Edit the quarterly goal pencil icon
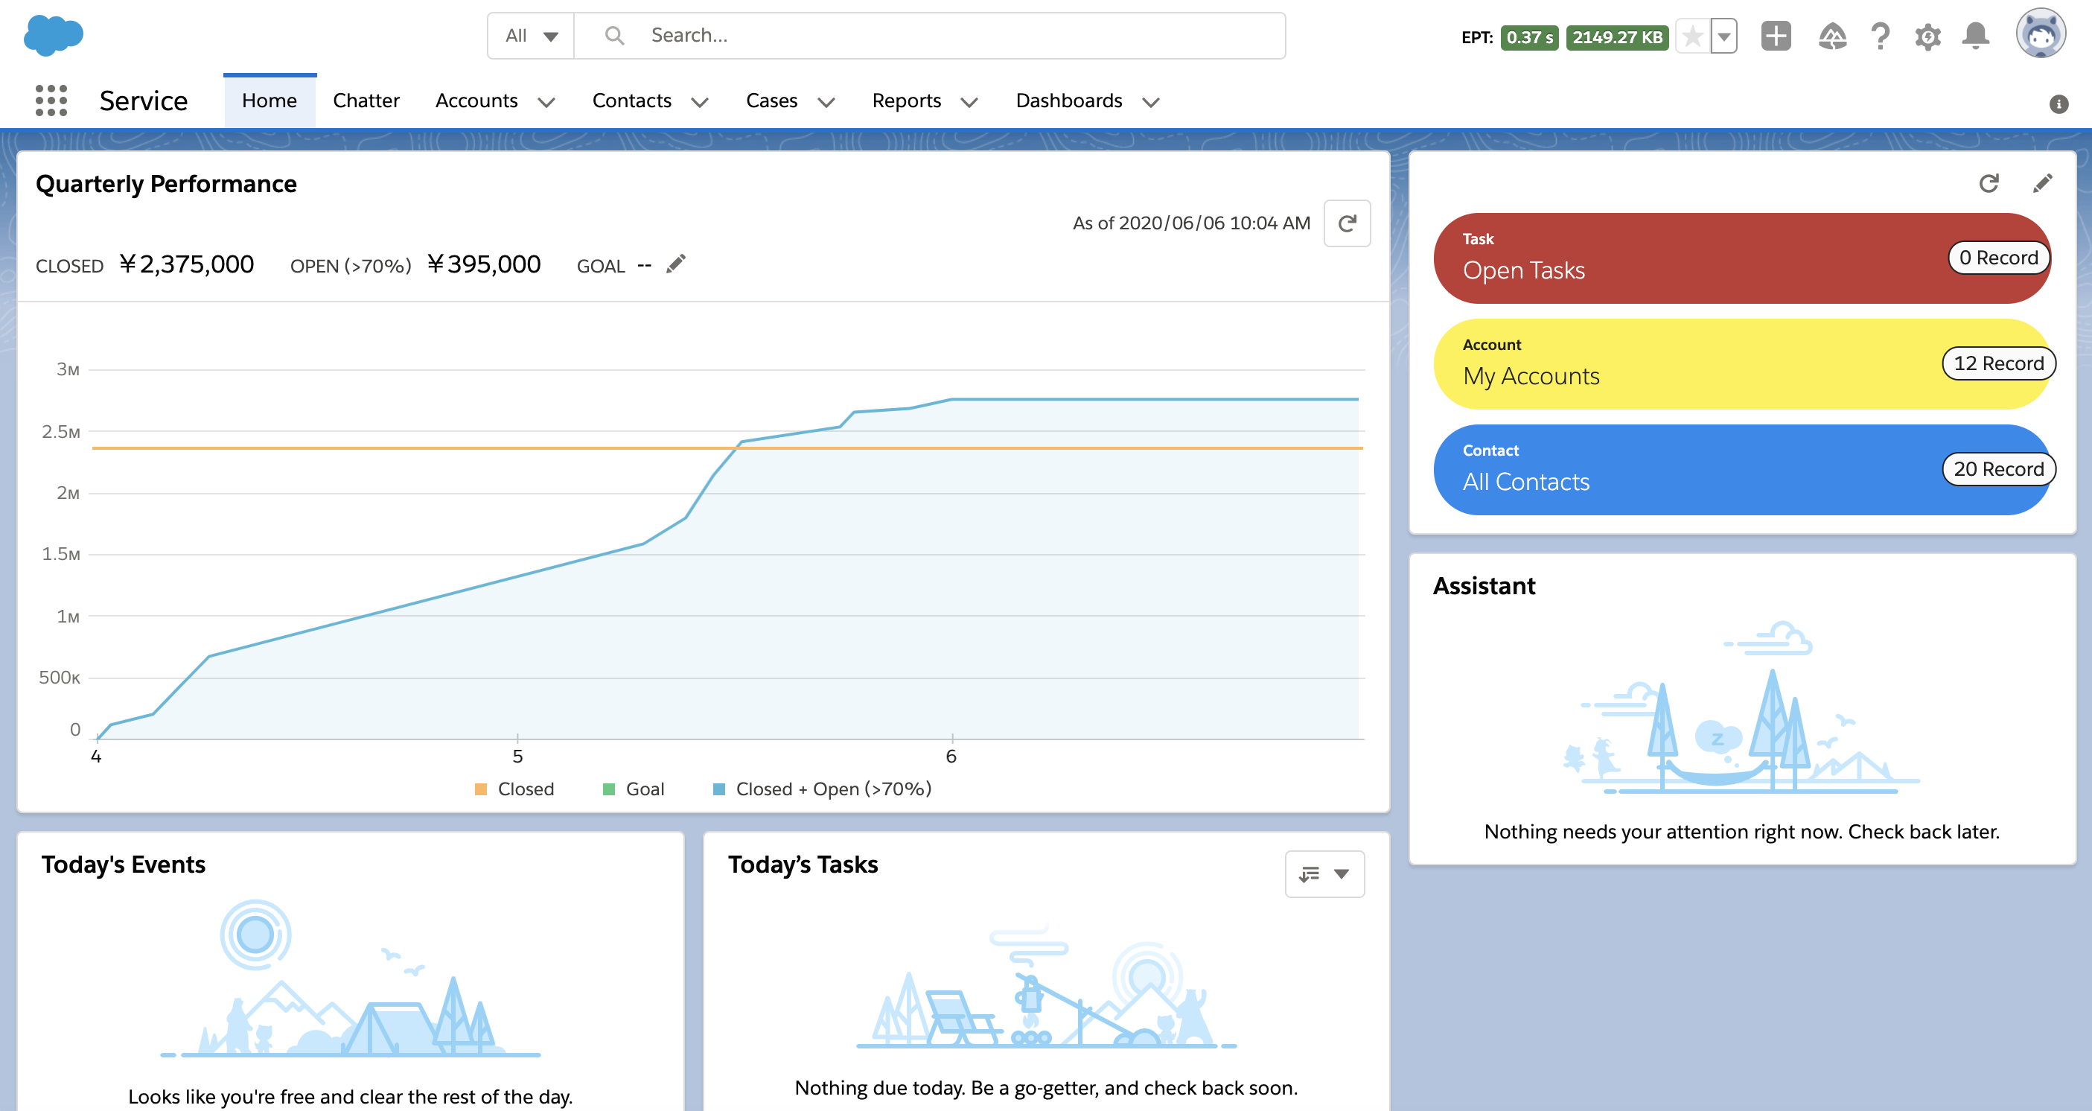Screen dimensions: 2092x1111 [676, 264]
